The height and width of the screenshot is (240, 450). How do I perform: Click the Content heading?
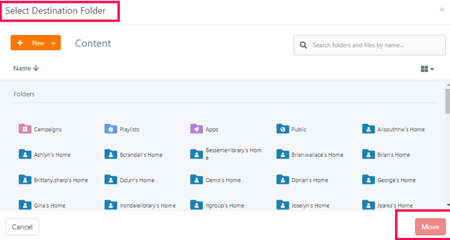pyautogui.click(x=93, y=43)
